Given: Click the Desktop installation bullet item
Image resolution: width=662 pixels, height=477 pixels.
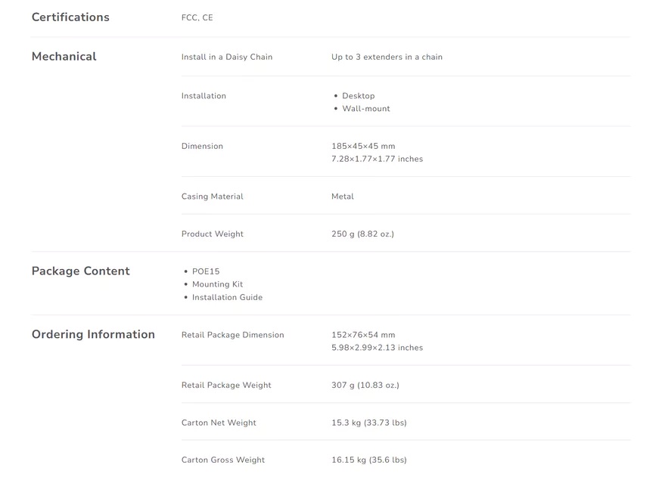Looking at the screenshot, I should point(359,96).
